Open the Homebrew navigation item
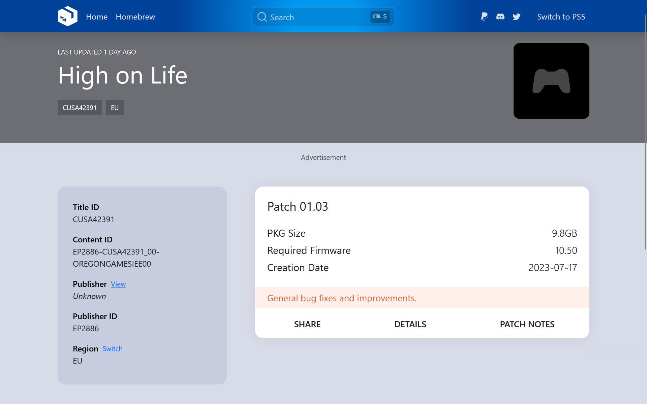Image resolution: width=647 pixels, height=404 pixels. 135,16
